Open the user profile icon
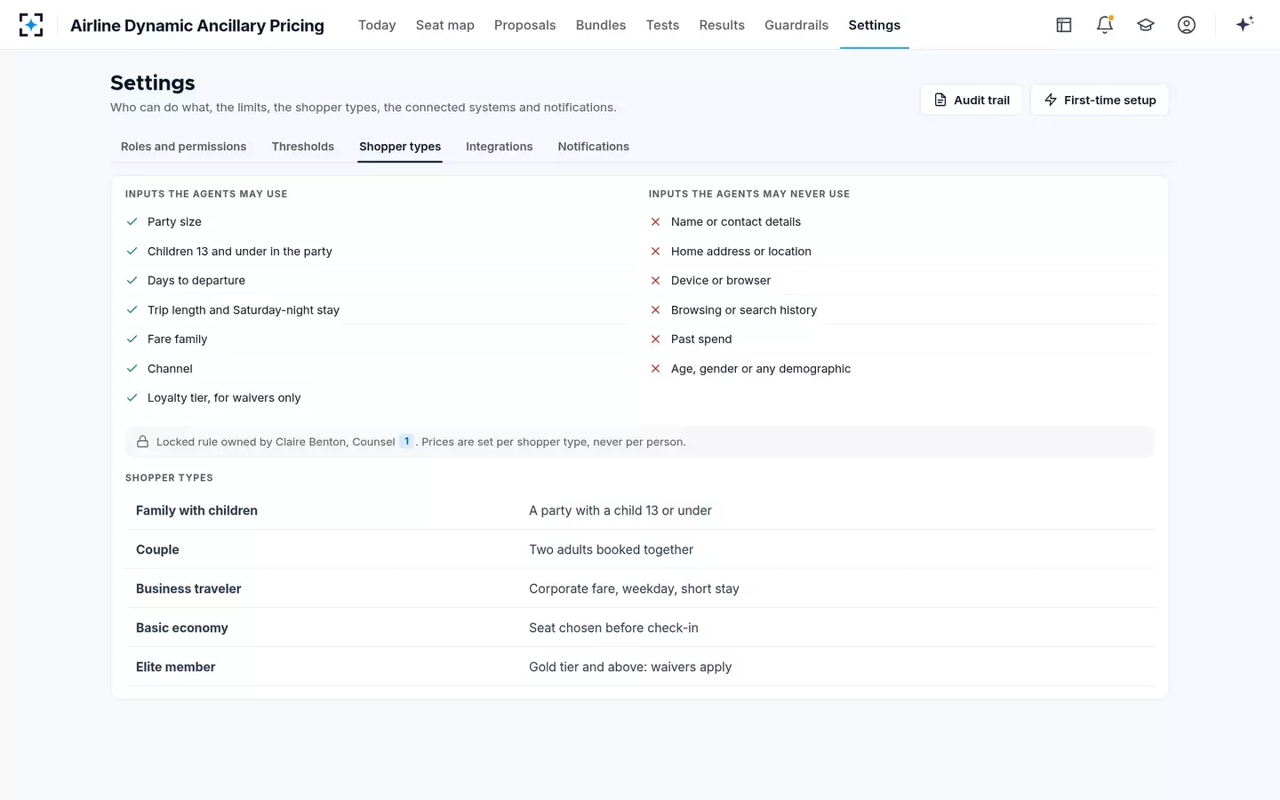Image resolution: width=1280 pixels, height=800 pixels. click(x=1187, y=25)
